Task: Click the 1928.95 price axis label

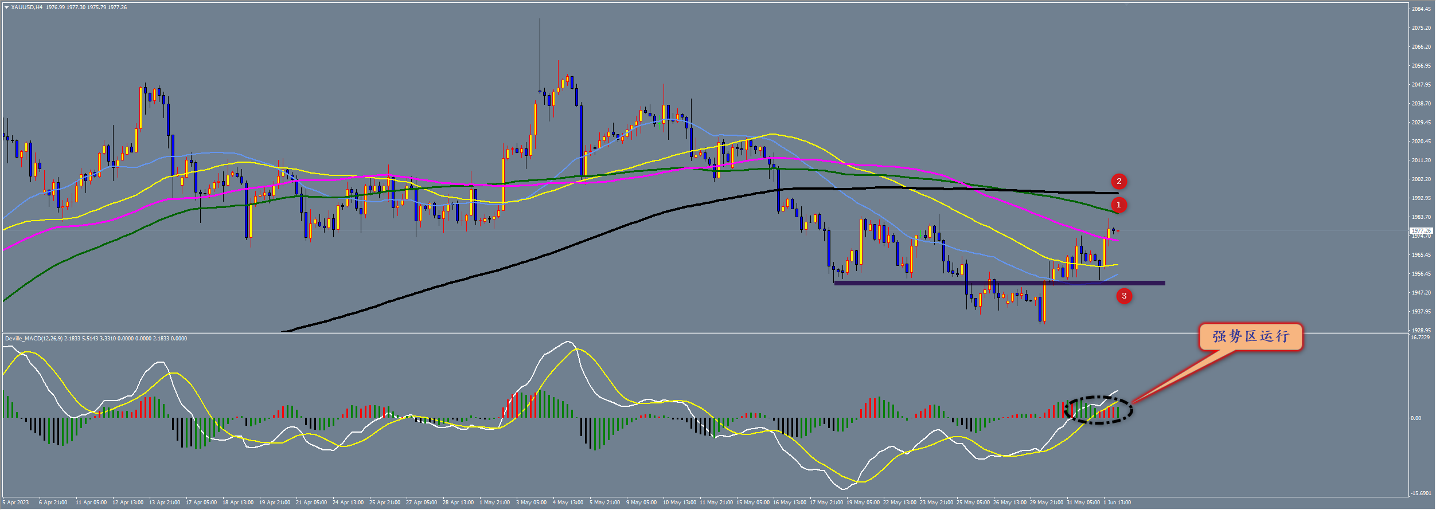Action: coord(1421,331)
